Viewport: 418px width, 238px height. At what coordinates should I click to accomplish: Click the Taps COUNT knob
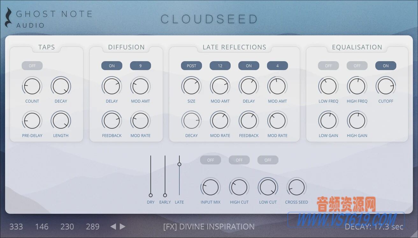pyautogui.click(x=32, y=86)
